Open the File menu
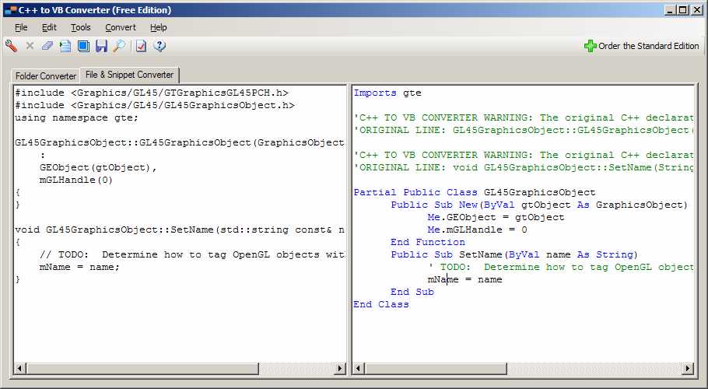This screenshot has height=389, width=708. point(21,27)
